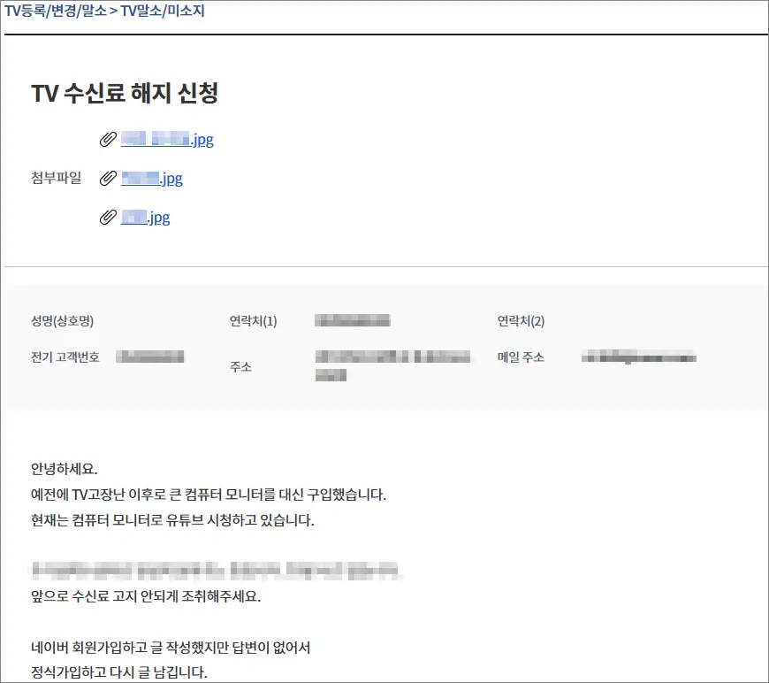Click the 연락처(2) label
Screen dimensions: 769x683
(521, 321)
